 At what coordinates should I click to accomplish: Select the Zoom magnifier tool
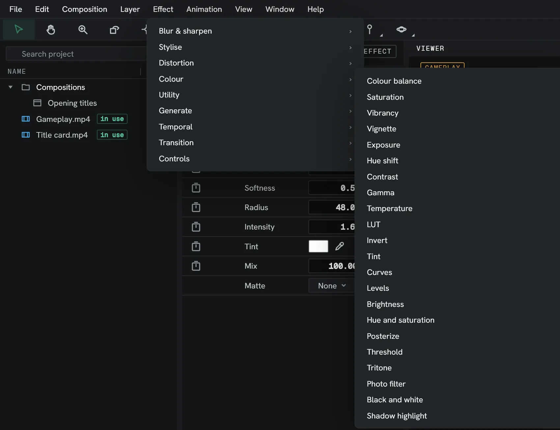click(x=83, y=30)
